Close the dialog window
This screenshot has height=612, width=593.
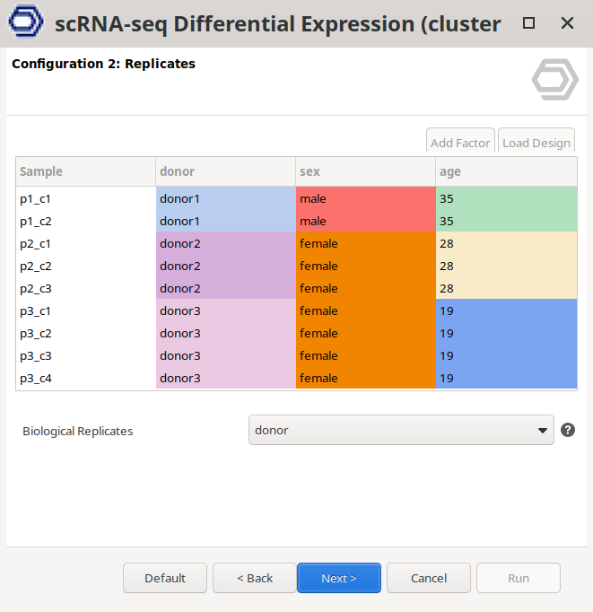[x=567, y=23]
